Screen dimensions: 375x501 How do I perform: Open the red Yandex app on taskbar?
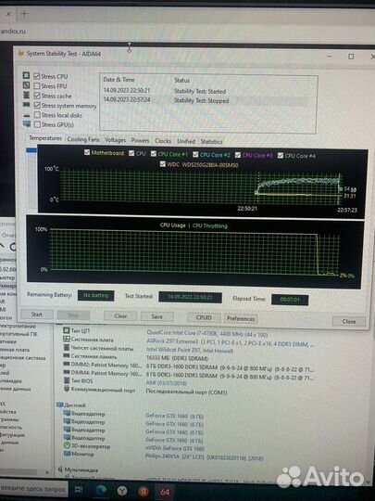[x=144, y=491]
